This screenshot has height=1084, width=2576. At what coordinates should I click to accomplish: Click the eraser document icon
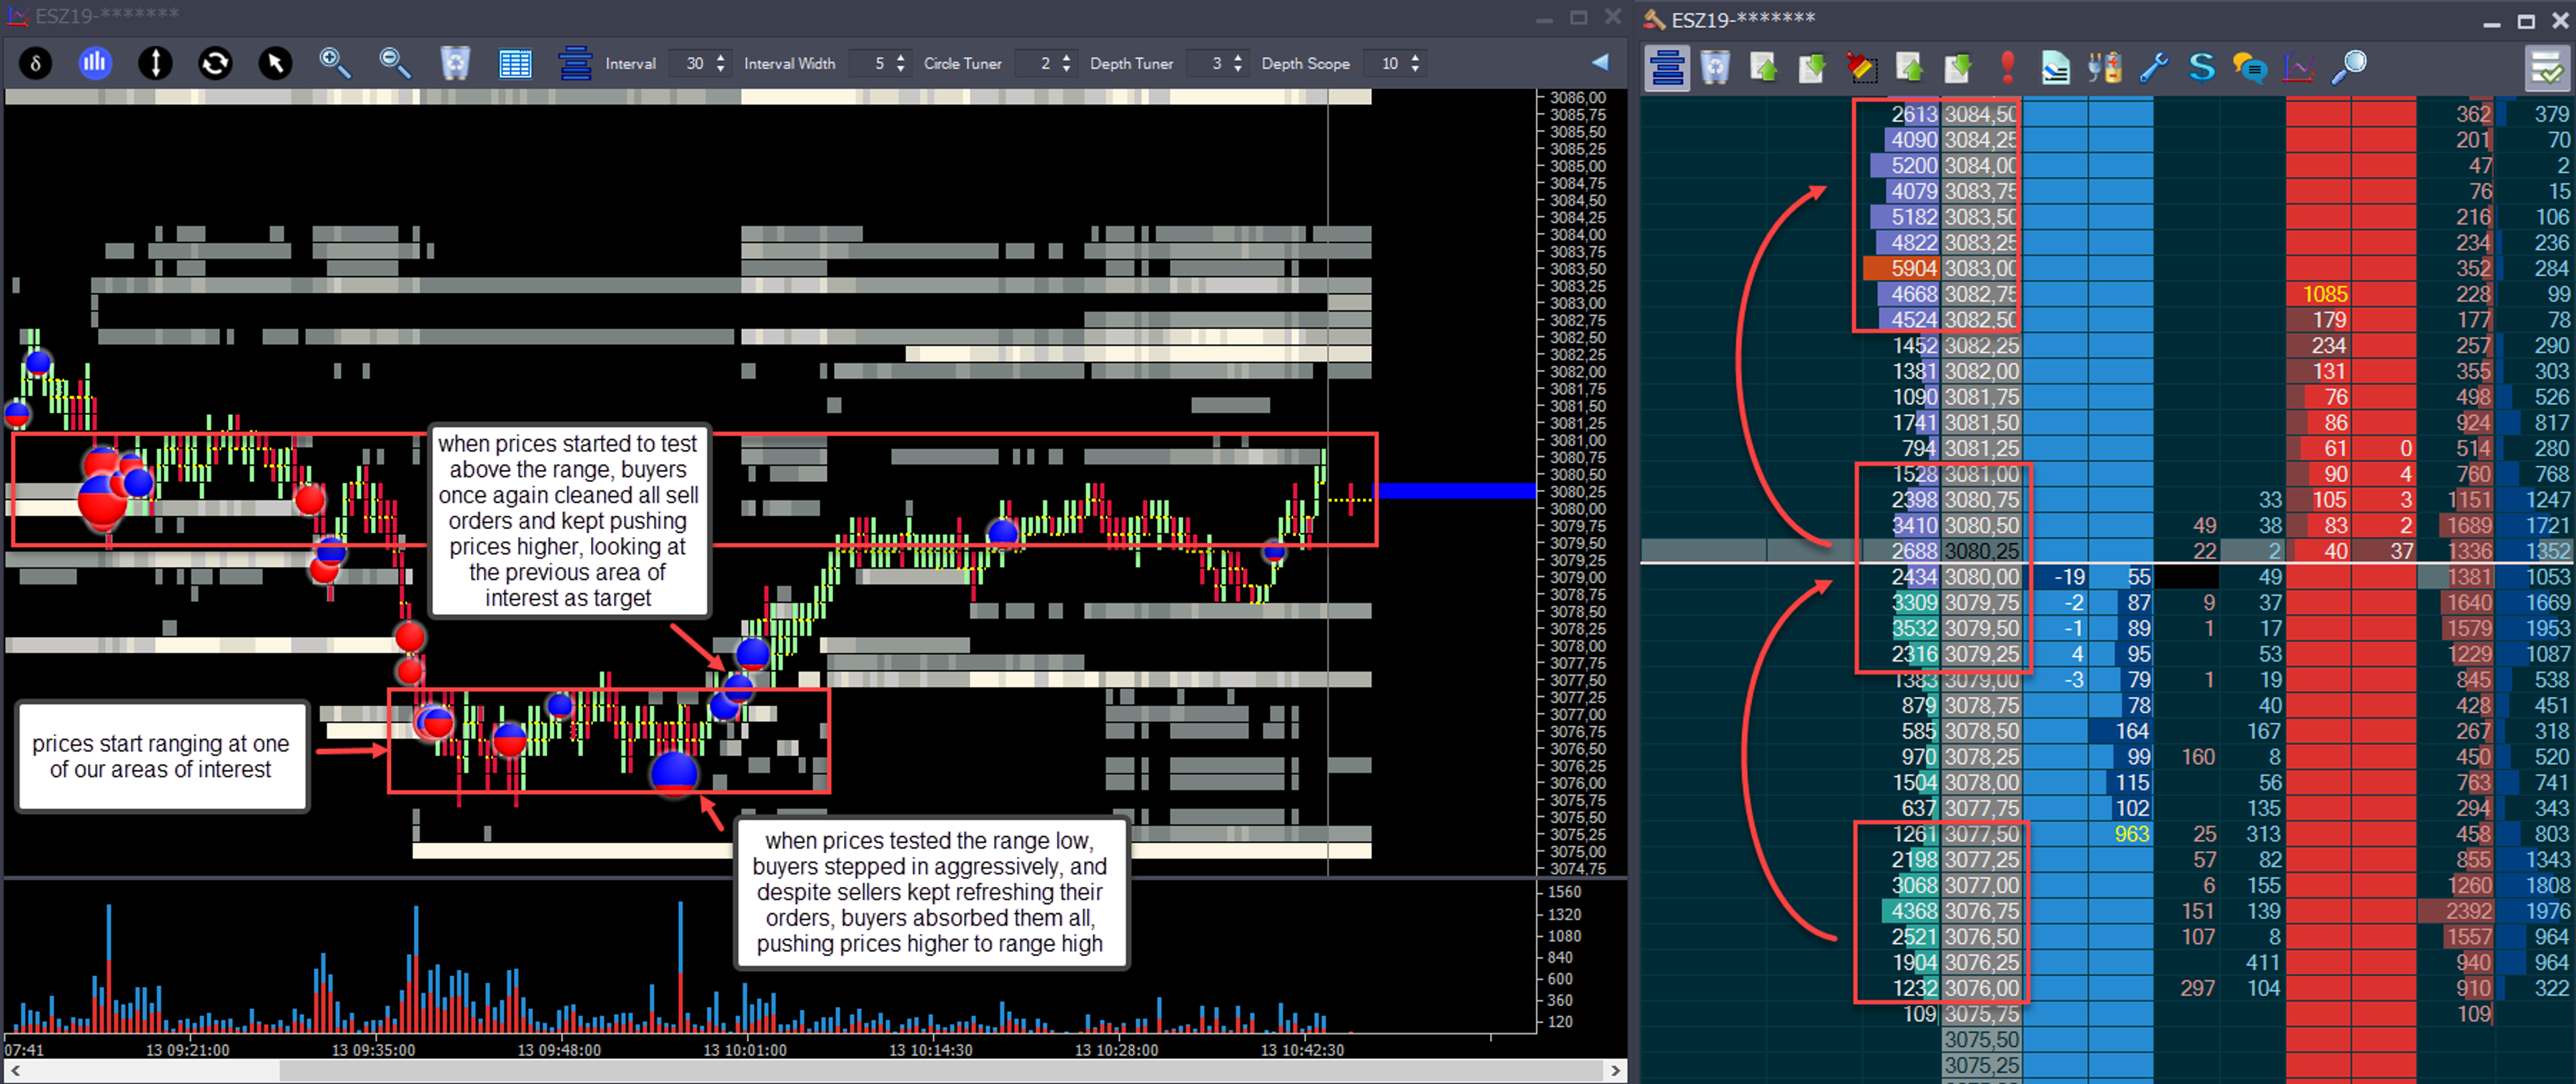2055,68
